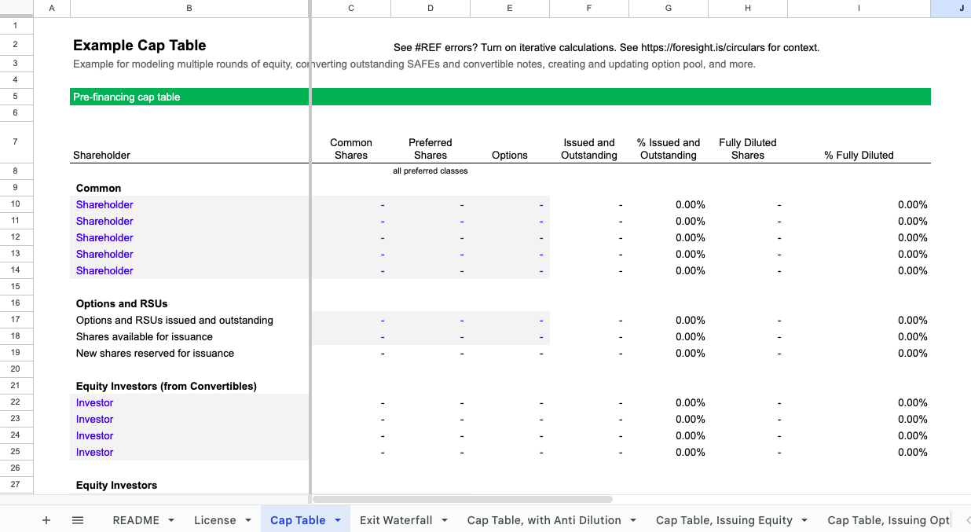Click the horizontal scrollbar thumb
The height and width of the screenshot is (532, 971).
[463, 499]
